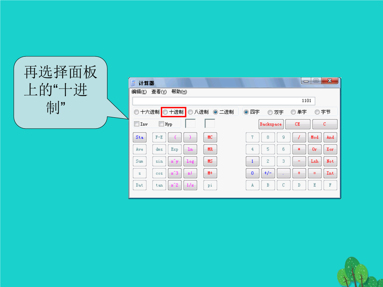Click the MS memory store button
Image resolution: width=383 pixels, height=287 pixels.
click(210, 161)
